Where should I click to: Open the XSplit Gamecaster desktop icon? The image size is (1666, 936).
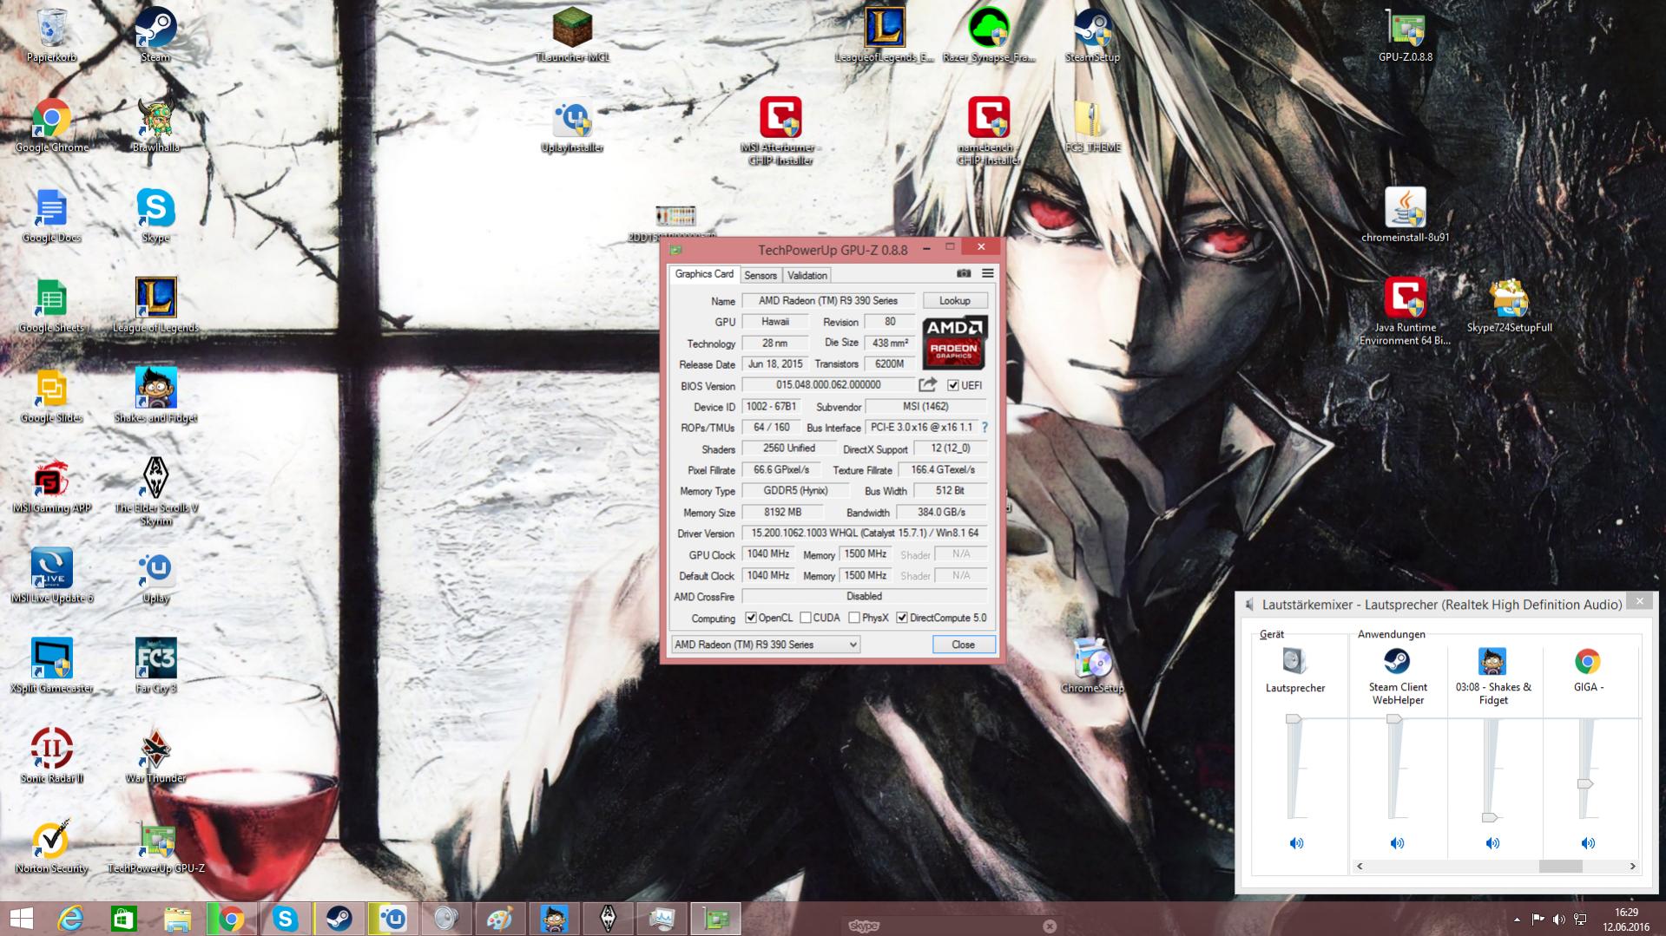pos(51,666)
